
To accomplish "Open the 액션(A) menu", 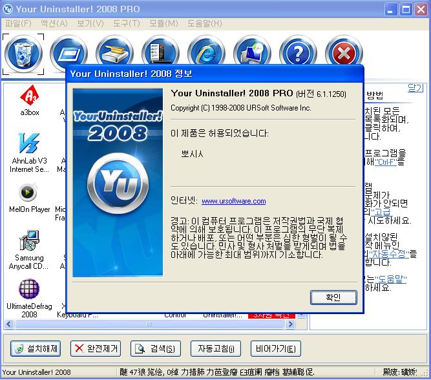I will [x=54, y=24].
